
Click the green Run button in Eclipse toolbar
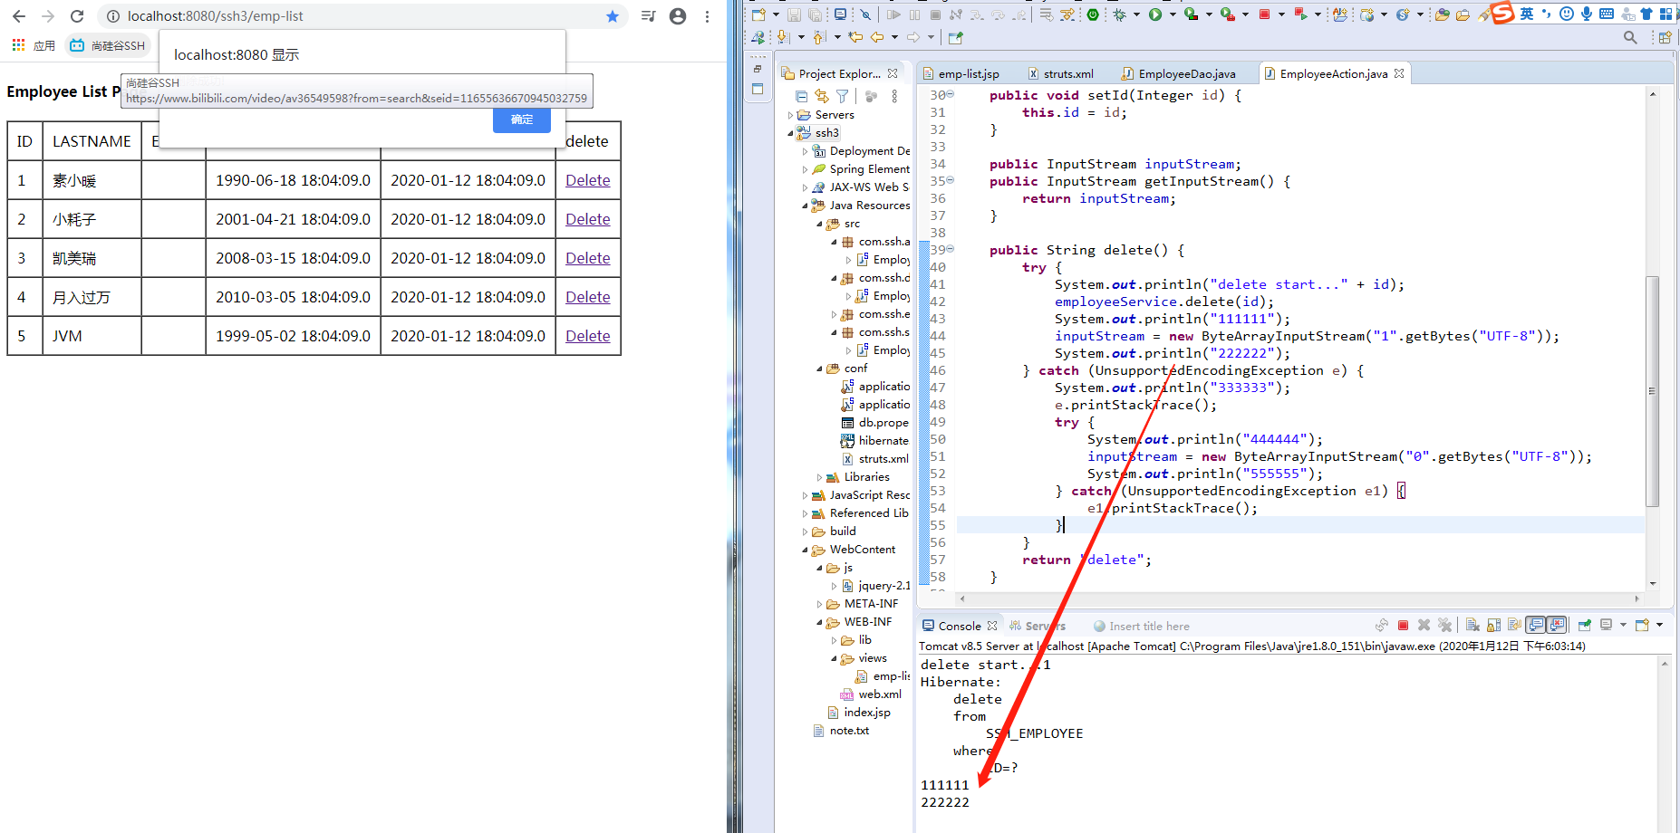(x=1155, y=14)
